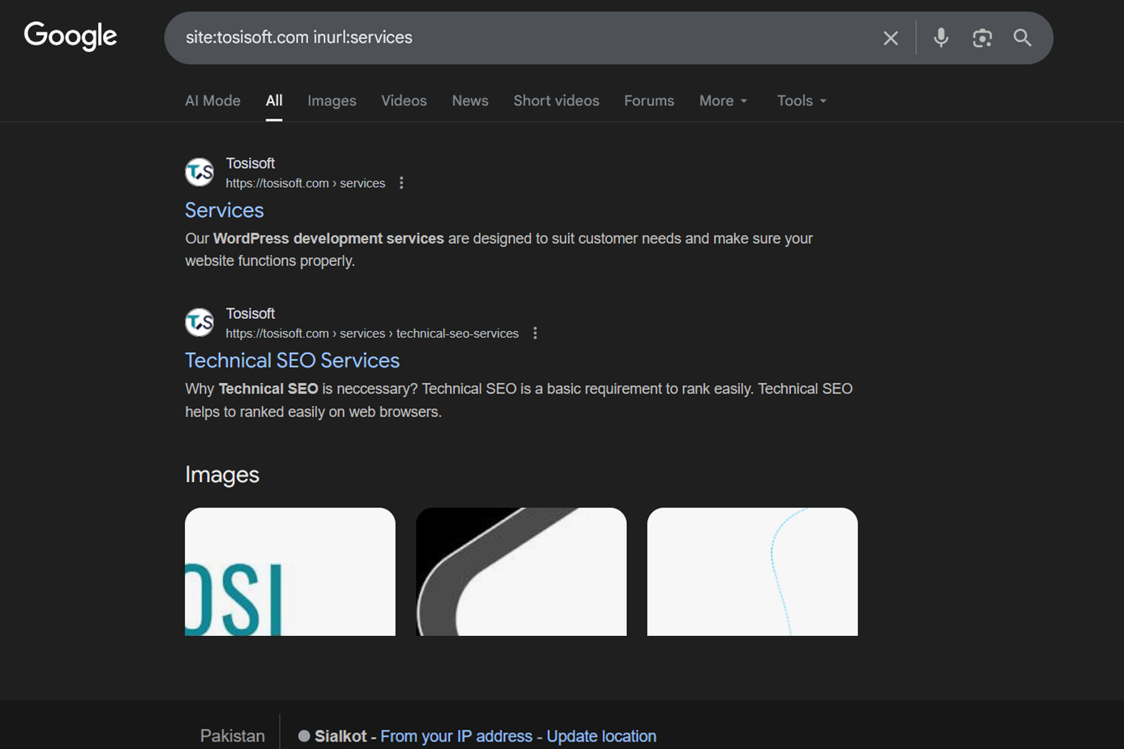Switch to the Images tab
Viewport: 1124px width, 749px height.
(332, 100)
